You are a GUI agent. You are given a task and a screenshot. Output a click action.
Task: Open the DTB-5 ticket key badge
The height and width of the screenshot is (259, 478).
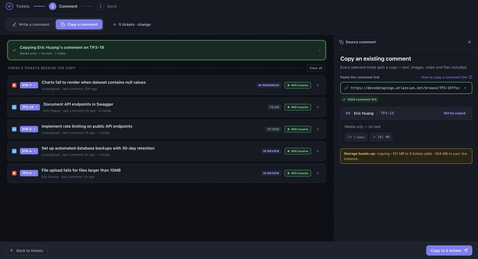click(29, 129)
